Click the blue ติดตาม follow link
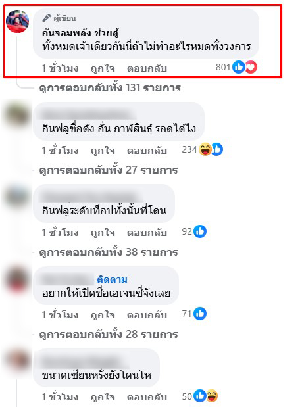The height and width of the screenshot is (407, 302). click(x=112, y=279)
